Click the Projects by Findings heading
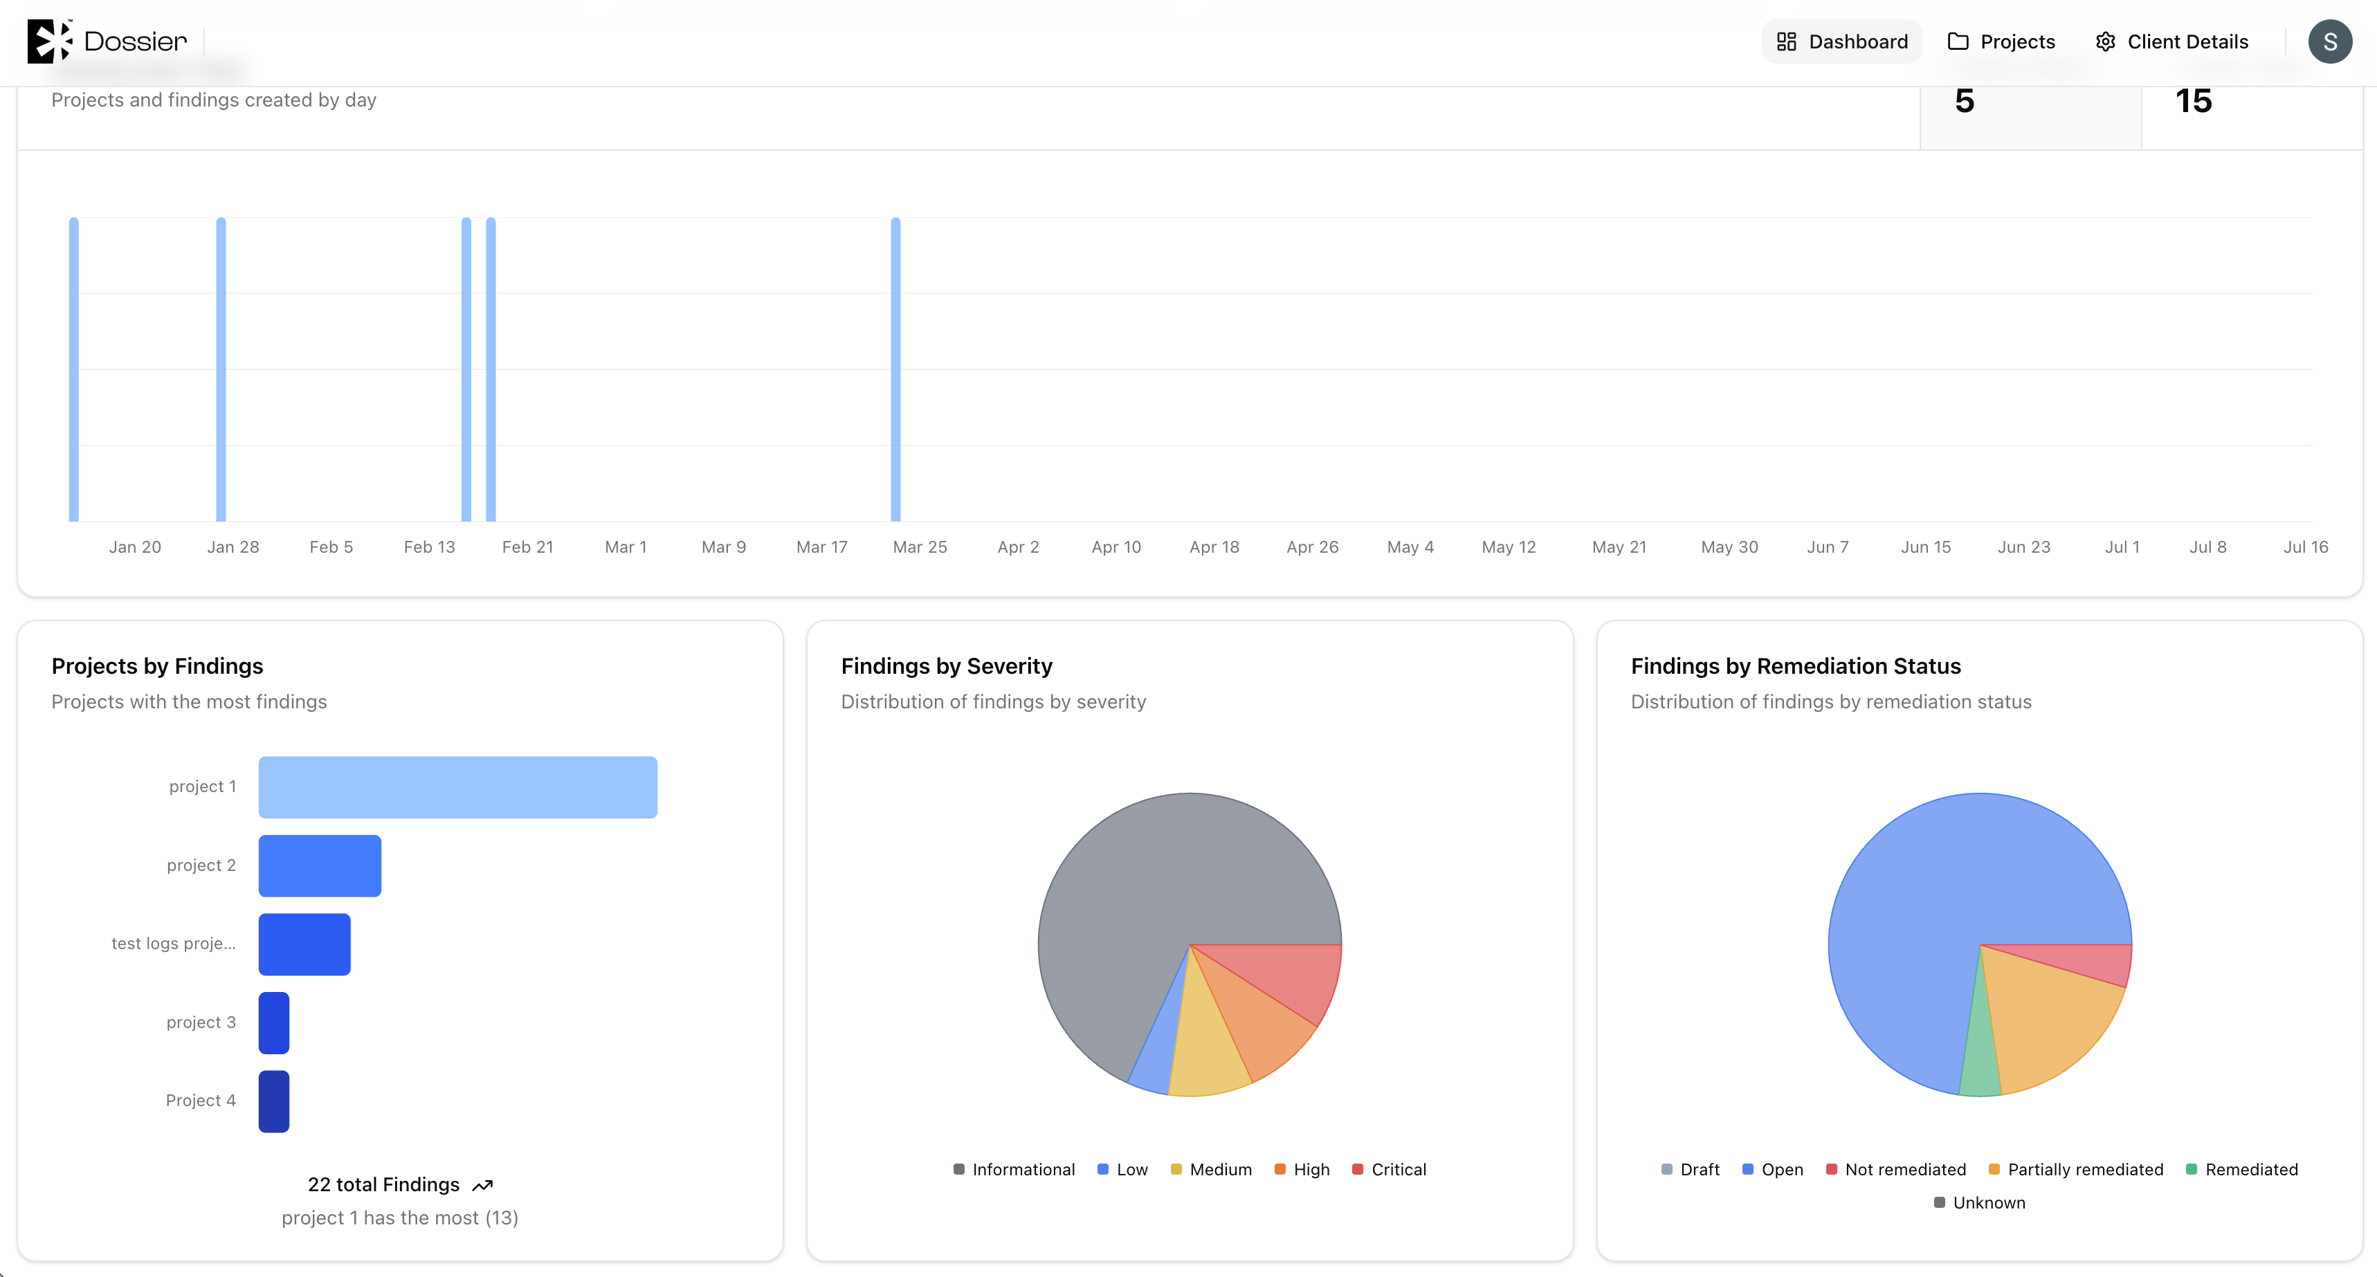The image size is (2377, 1277). coord(157,666)
